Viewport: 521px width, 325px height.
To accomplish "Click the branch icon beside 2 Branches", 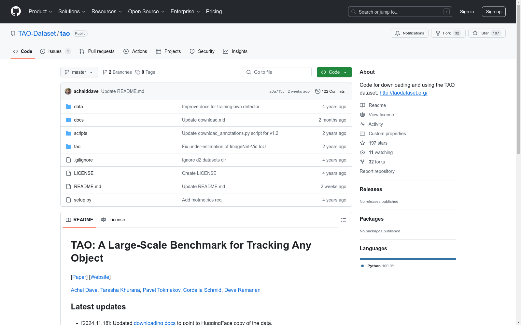I will [x=105, y=72].
